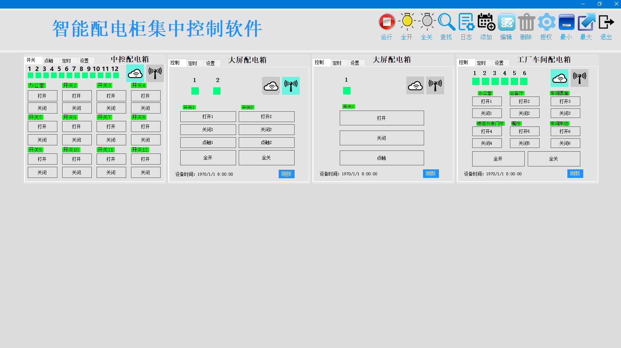This screenshot has width=621, height=348.
Task: Open the 日志 log icon
Action: 466,22
